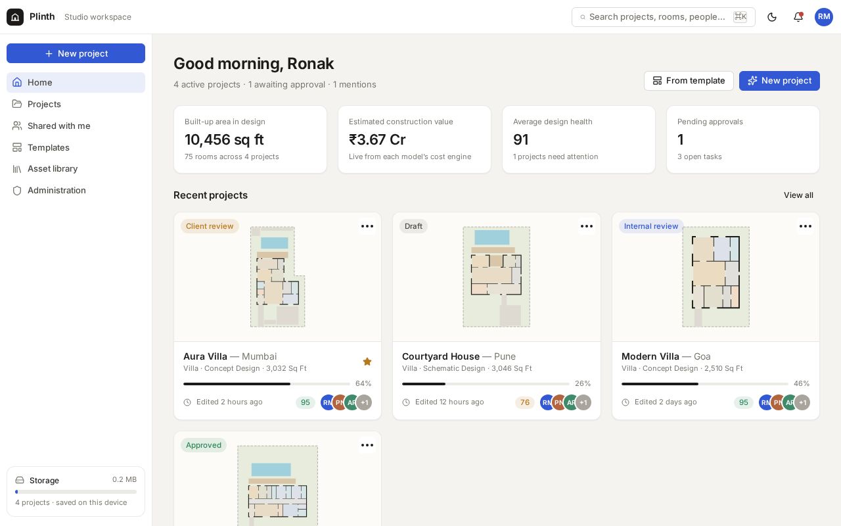841x526 pixels.
Task: Toggle the favorite star on Aura Villa
Action: (x=367, y=362)
